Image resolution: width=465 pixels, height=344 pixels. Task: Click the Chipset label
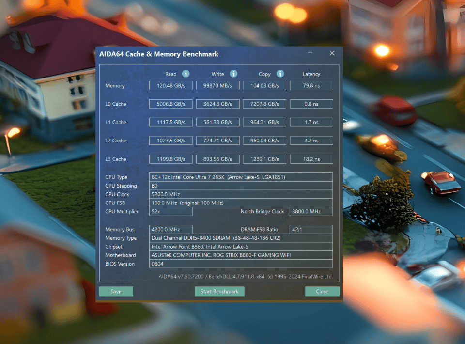pos(113,247)
